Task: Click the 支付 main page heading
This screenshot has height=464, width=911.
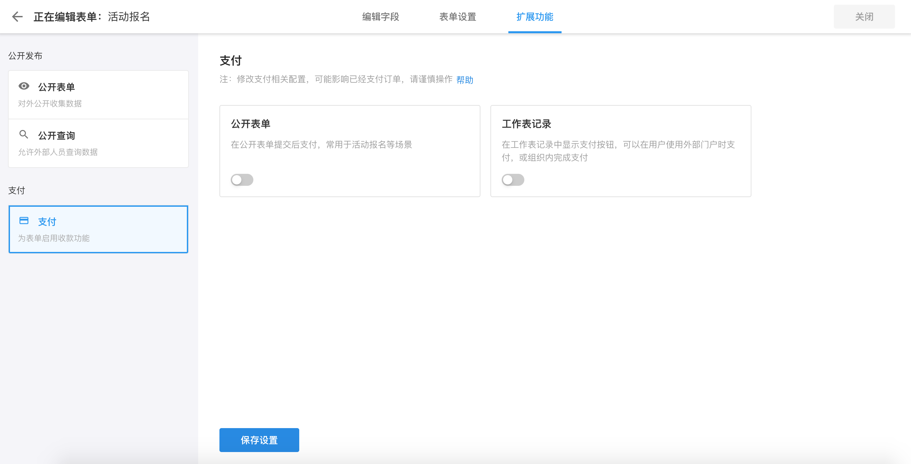Action: (231, 61)
